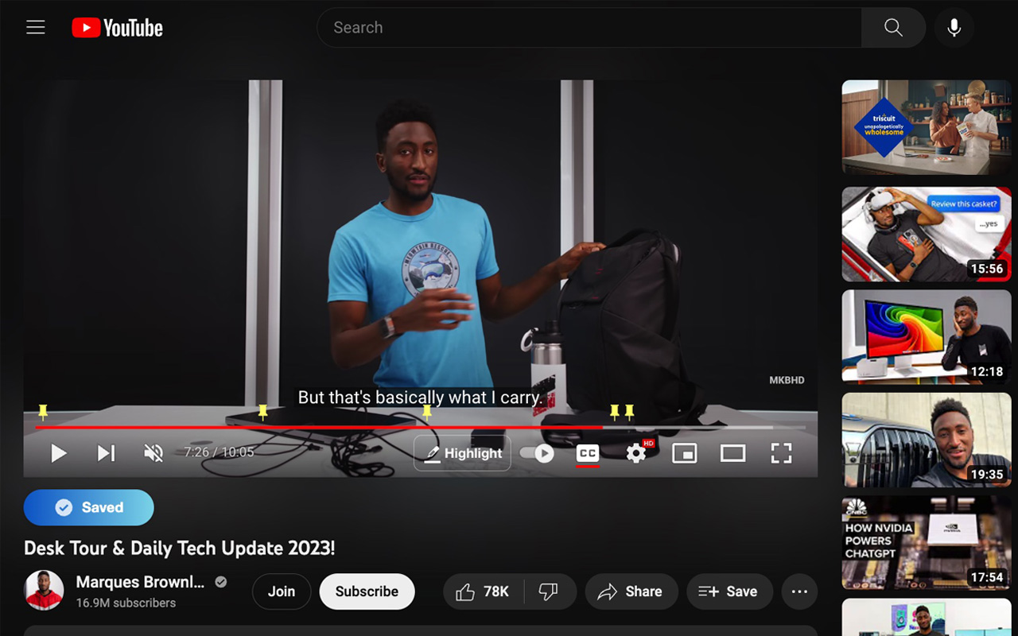This screenshot has width=1018, height=636.
Task: Jump to fourth yellow pin marker
Action: pos(614,411)
